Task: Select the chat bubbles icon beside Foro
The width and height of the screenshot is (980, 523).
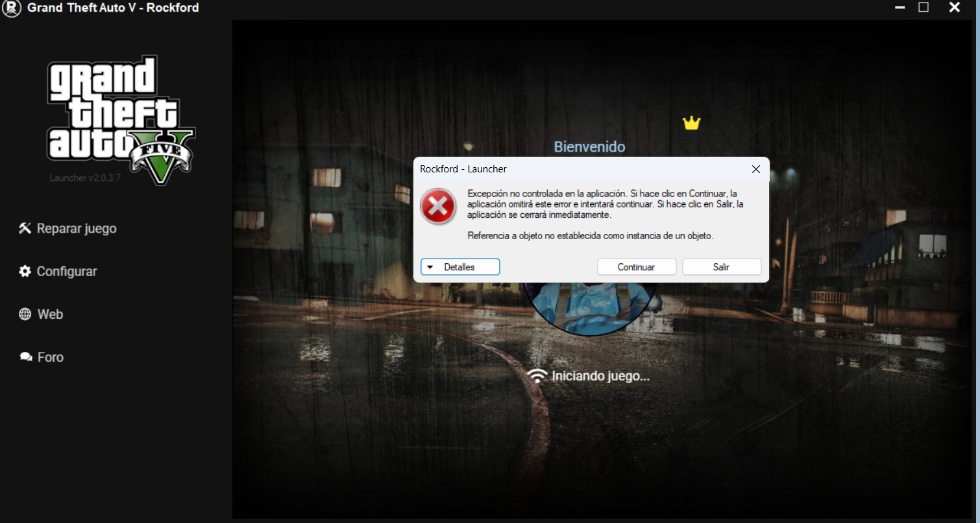Action: coord(26,357)
